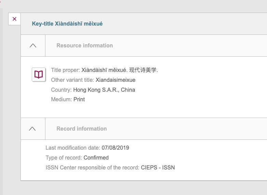Close the record panel with the X icon
Screen dimensions: 267x195
point(14,19)
